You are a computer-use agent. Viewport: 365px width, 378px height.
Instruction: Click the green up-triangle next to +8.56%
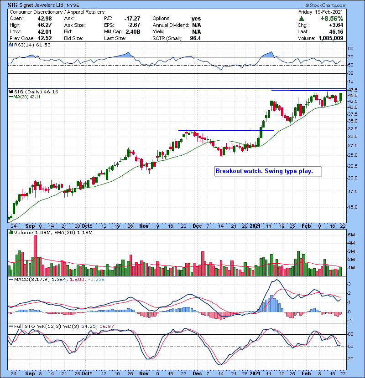(x=302, y=19)
